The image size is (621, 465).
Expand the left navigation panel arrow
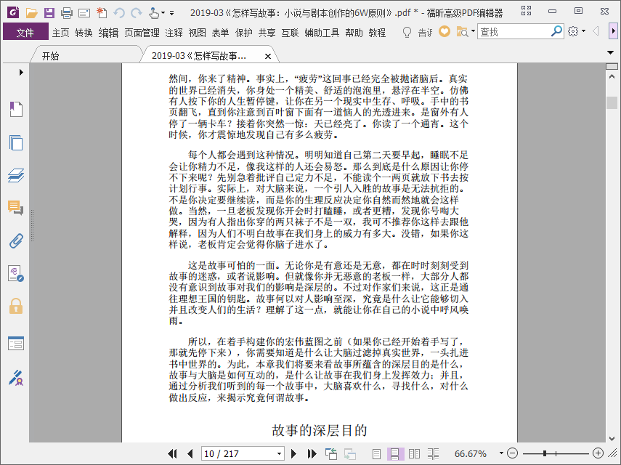[x=21, y=72]
